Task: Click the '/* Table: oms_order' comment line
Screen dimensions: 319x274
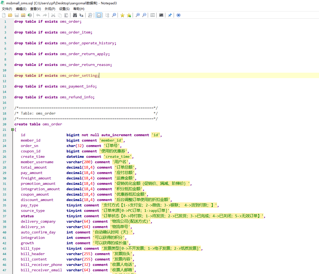Action: [86, 113]
